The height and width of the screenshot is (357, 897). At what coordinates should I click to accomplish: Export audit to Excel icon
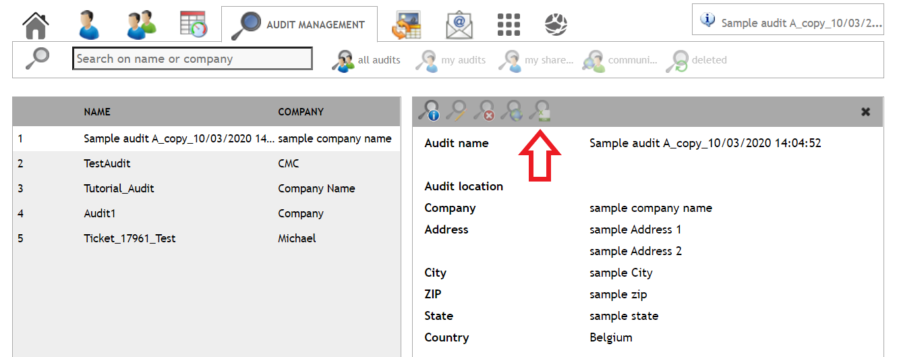click(540, 111)
